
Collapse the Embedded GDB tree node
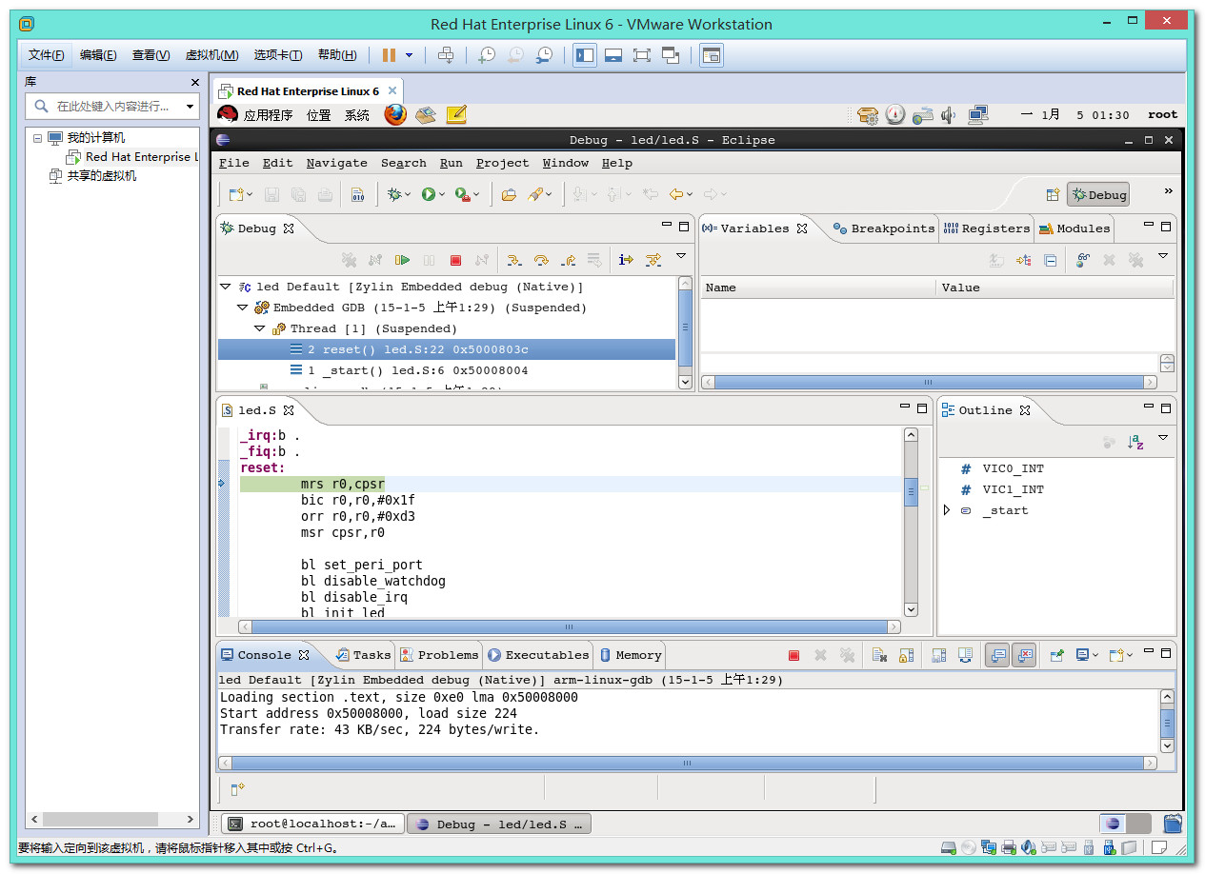click(x=243, y=308)
